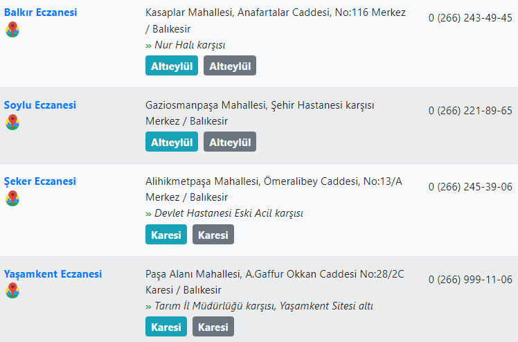The width and height of the screenshot is (518, 342).
Task: Open map pin for Yaşamkent Eczanesi
Action: click(12, 291)
